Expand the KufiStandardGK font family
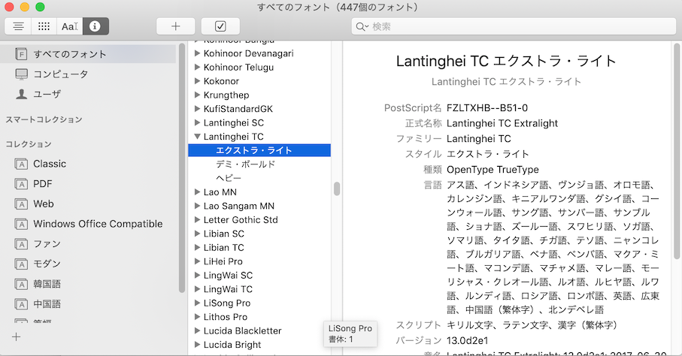The image size is (682, 356). [197, 109]
